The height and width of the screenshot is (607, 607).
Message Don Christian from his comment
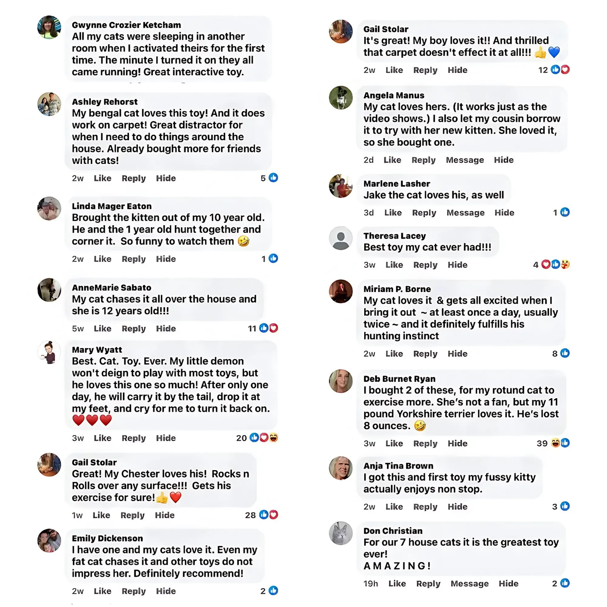pyautogui.click(x=470, y=583)
